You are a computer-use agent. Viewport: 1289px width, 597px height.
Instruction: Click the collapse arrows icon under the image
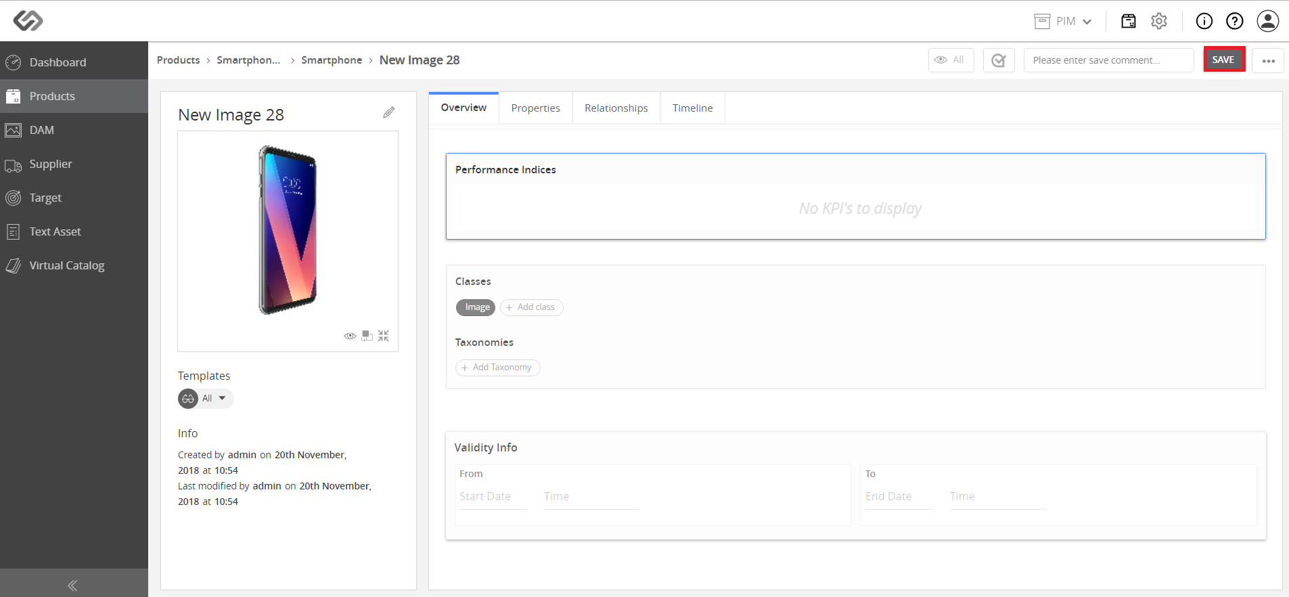coord(384,336)
